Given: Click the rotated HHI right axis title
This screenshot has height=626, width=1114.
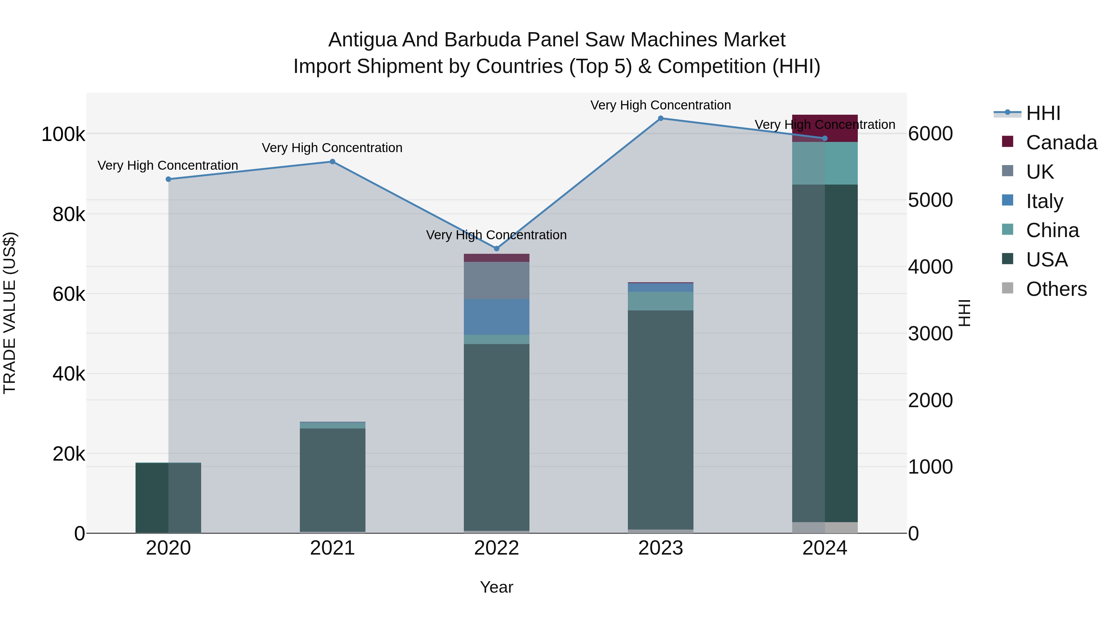Looking at the screenshot, I should [x=965, y=313].
